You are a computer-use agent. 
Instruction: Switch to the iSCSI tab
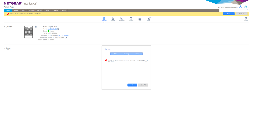point(24,10)
